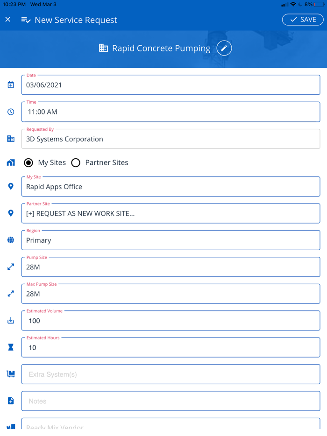Tap the download icon next to Estimated Volume

coord(10,321)
